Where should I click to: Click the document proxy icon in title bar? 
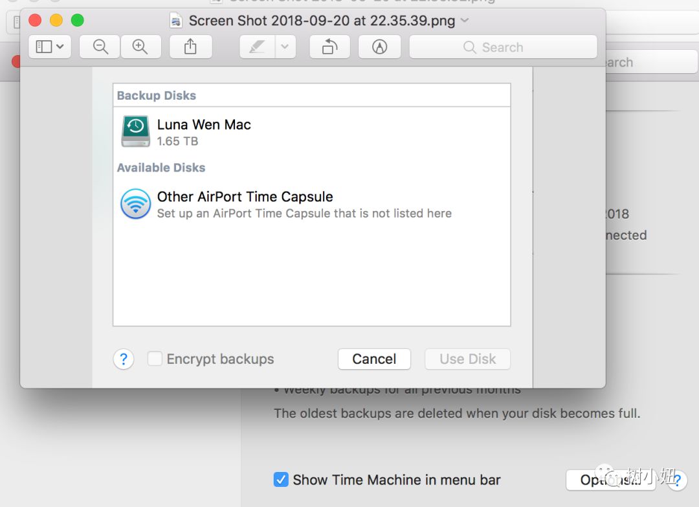pyautogui.click(x=177, y=21)
